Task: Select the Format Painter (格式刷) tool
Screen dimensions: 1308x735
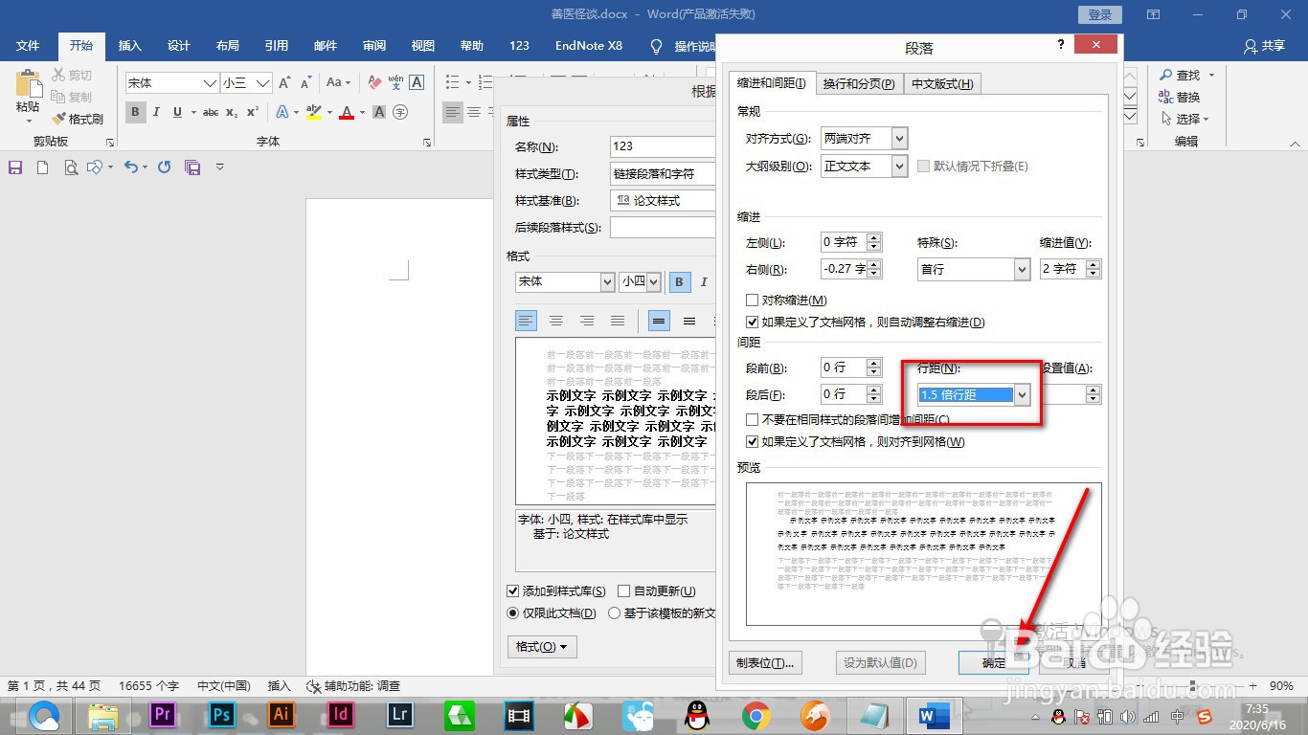Action: pos(79,118)
